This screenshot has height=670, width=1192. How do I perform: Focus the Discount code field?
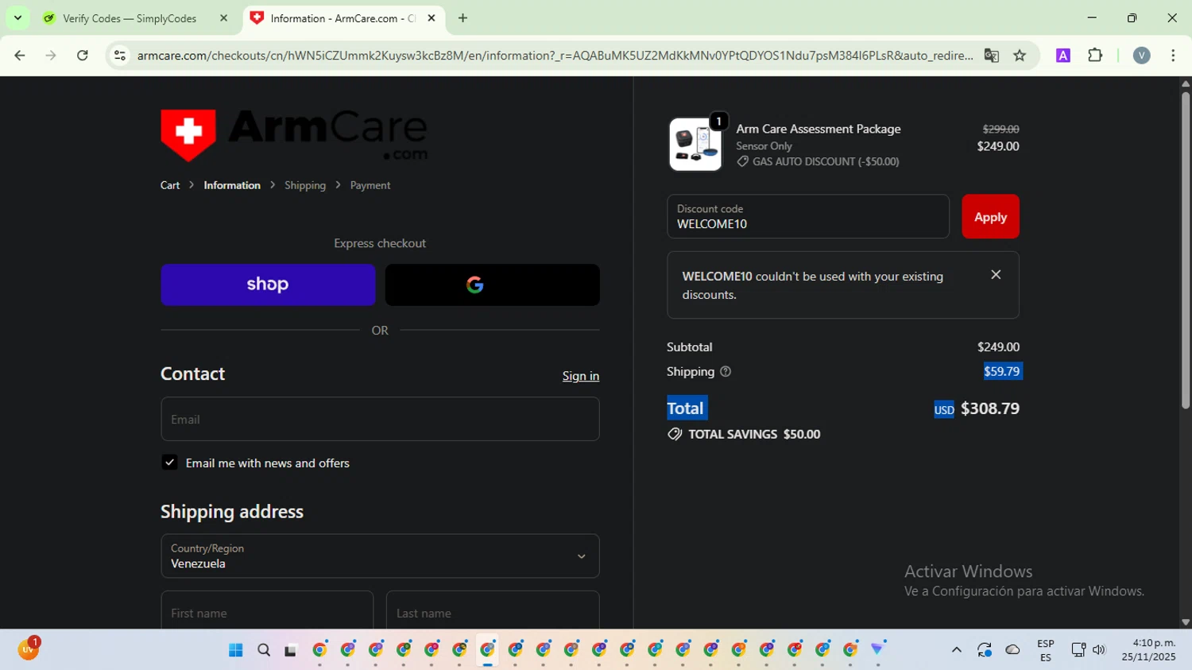(x=808, y=217)
